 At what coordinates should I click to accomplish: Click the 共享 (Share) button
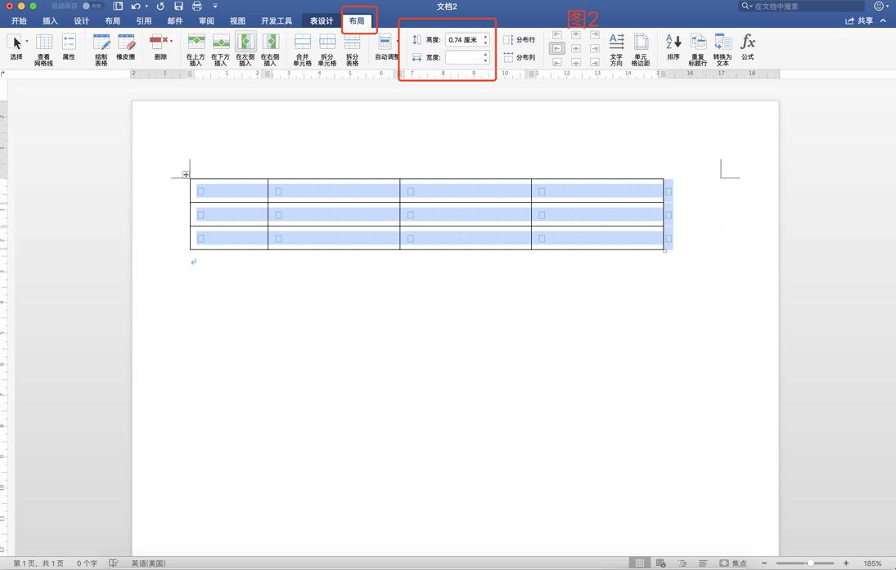pyautogui.click(x=859, y=20)
